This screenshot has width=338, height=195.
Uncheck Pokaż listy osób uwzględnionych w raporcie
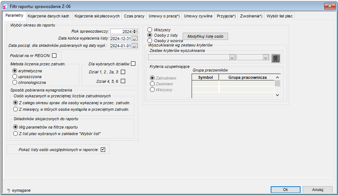pyautogui.click(x=103, y=150)
